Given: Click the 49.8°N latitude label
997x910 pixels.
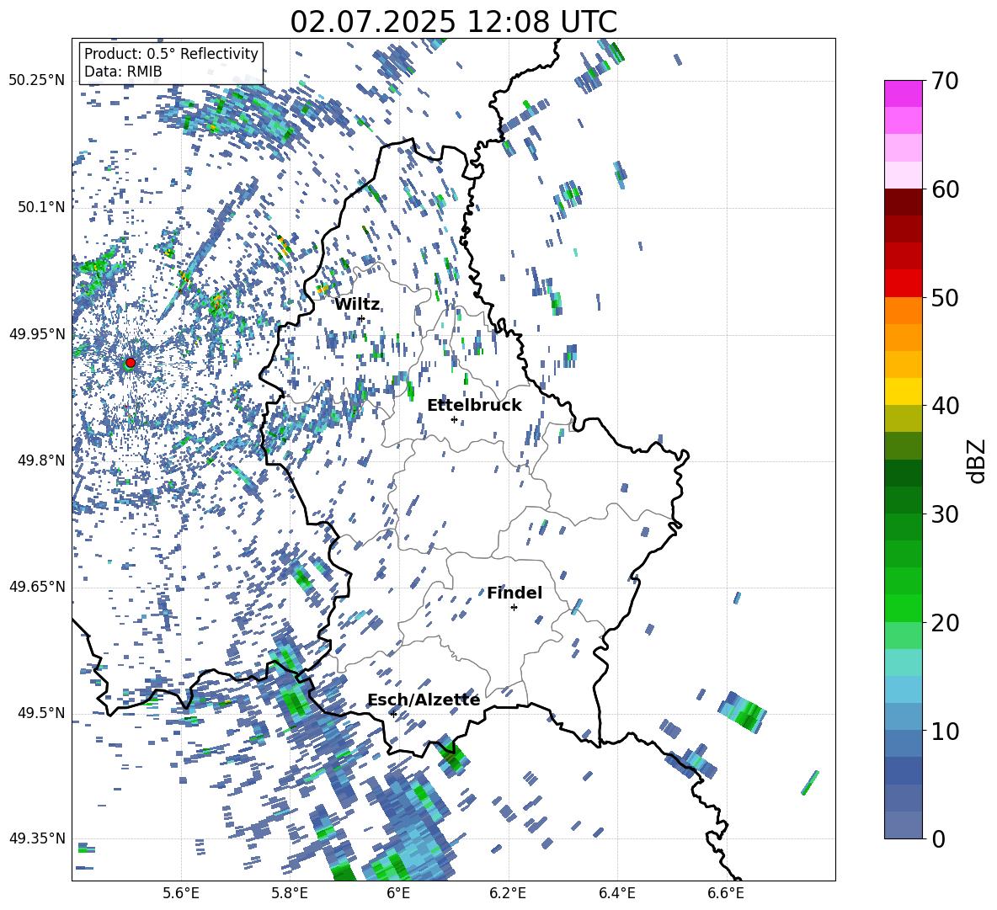Looking at the screenshot, I should [40, 460].
